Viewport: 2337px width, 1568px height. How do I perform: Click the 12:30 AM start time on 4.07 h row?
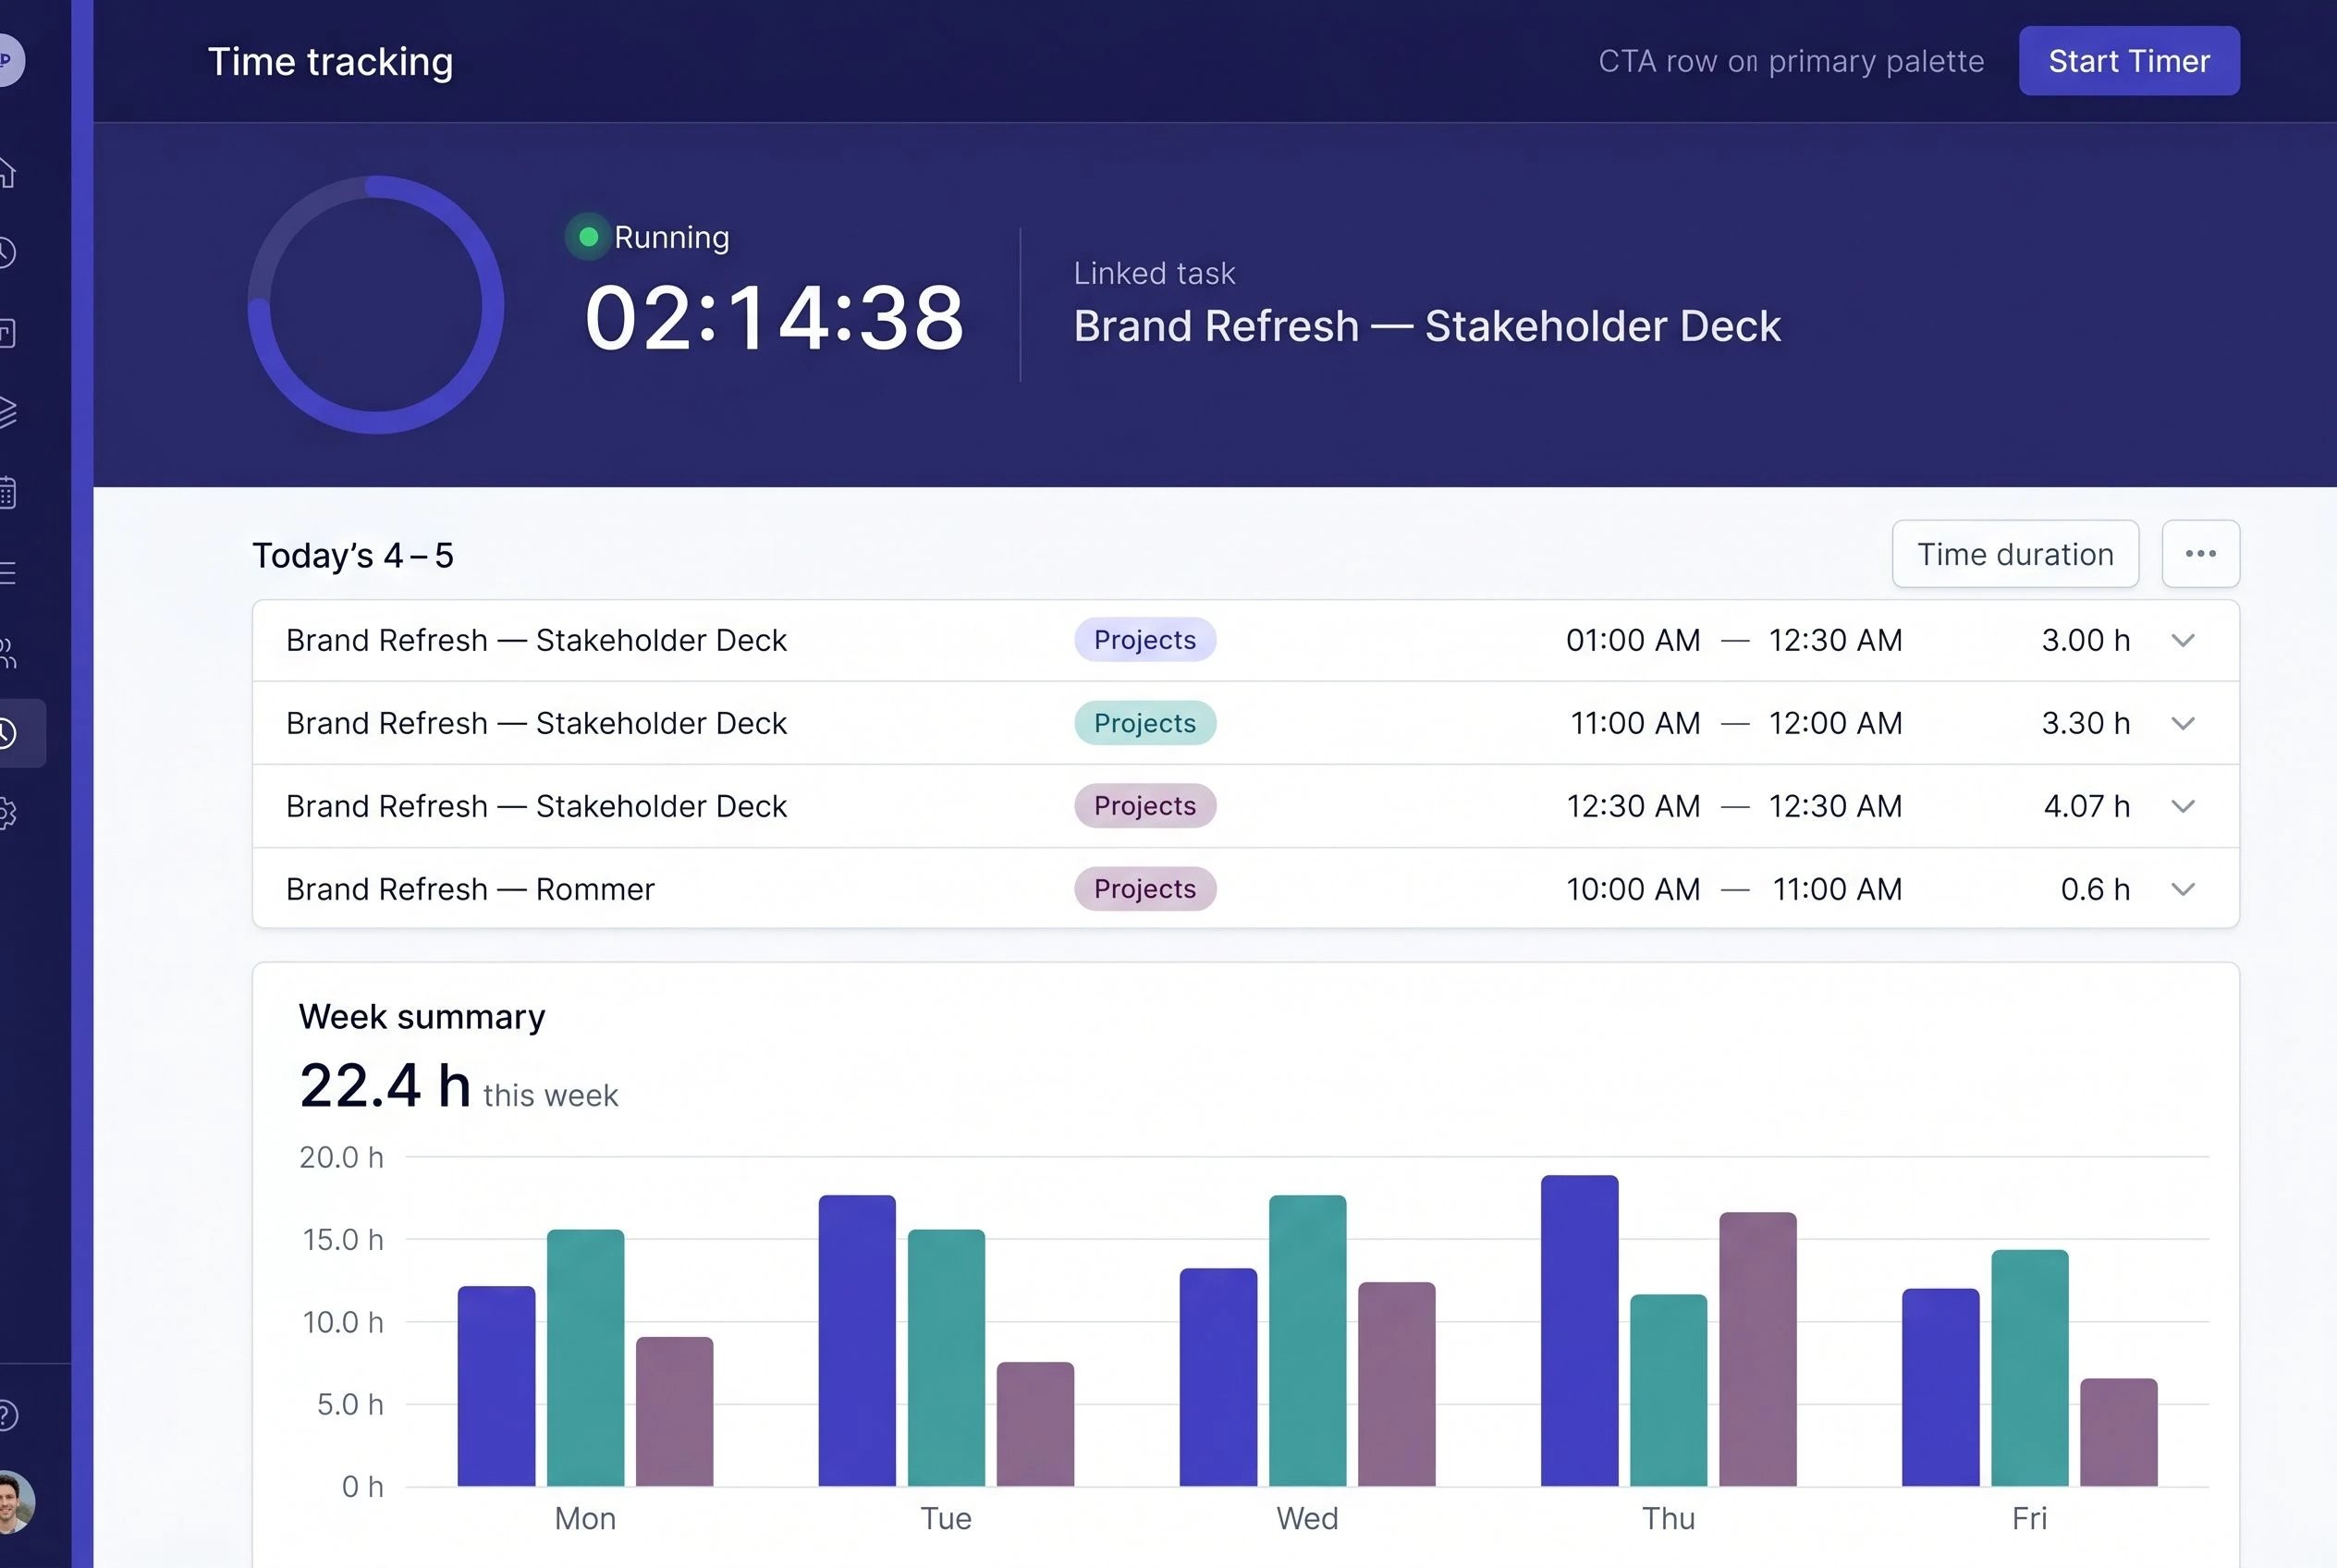[1633, 806]
